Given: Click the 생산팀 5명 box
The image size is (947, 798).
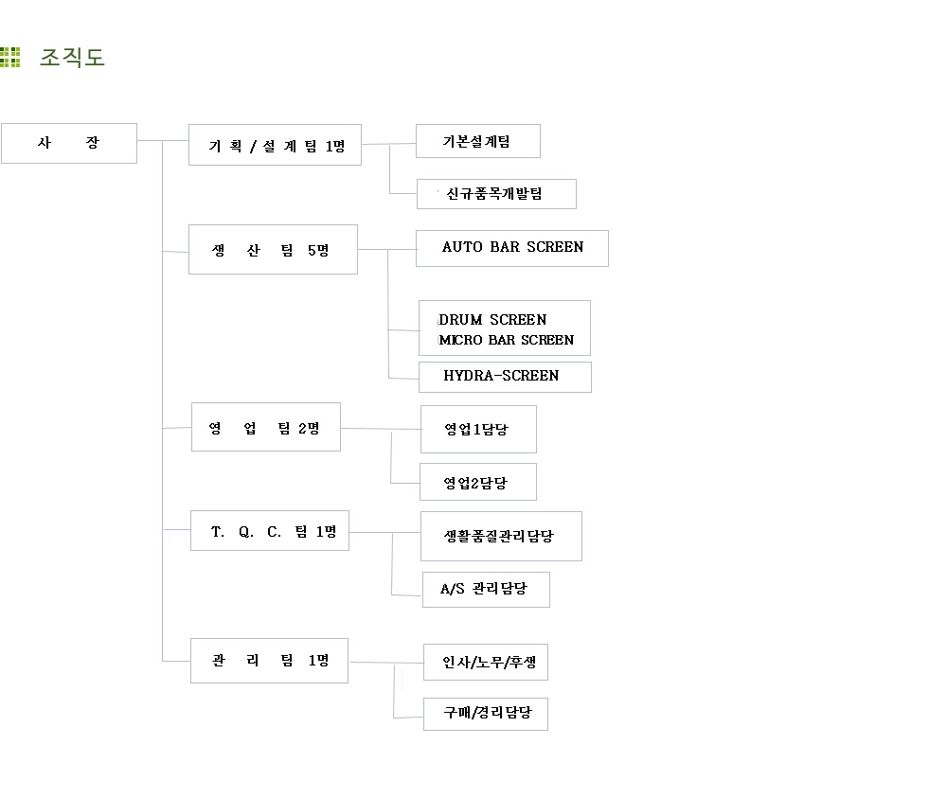Looking at the screenshot, I should (273, 249).
